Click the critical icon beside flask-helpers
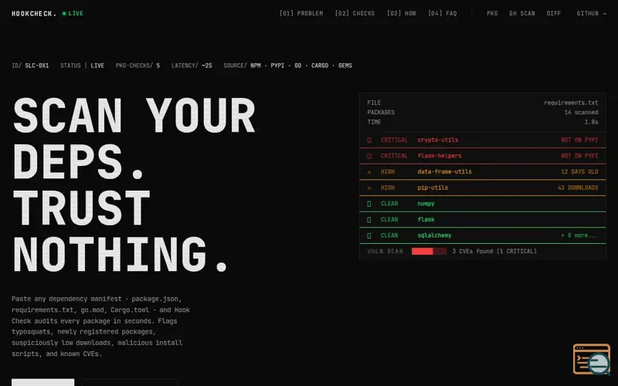Image resolution: width=618 pixels, height=386 pixels. pyautogui.click(x=369, y=156)
